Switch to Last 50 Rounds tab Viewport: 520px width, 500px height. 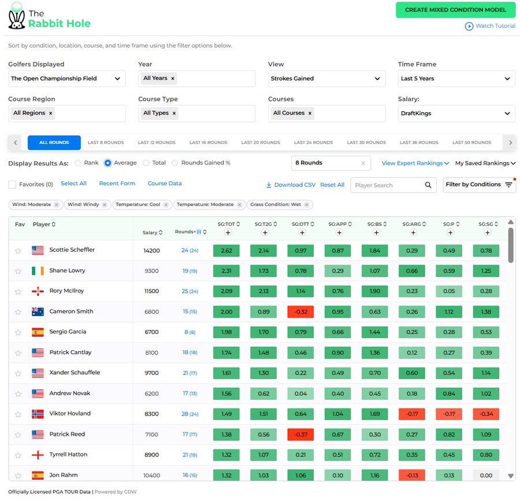tap(471, 142)
